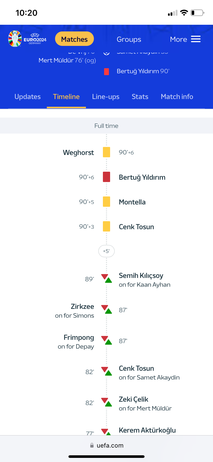Click the Frimpong substitution arrows icon
Viewport: 213px width, 462px height.
[106, 340]
